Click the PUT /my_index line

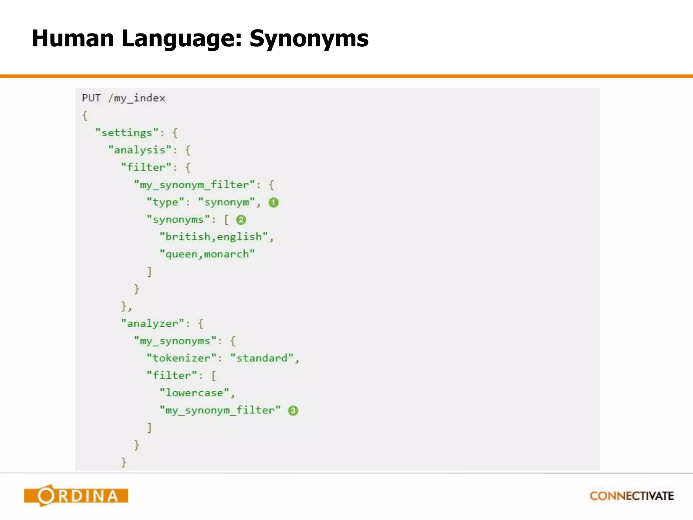point(124,98)
